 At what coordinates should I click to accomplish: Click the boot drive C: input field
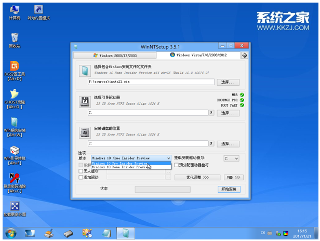coord(148,113)
